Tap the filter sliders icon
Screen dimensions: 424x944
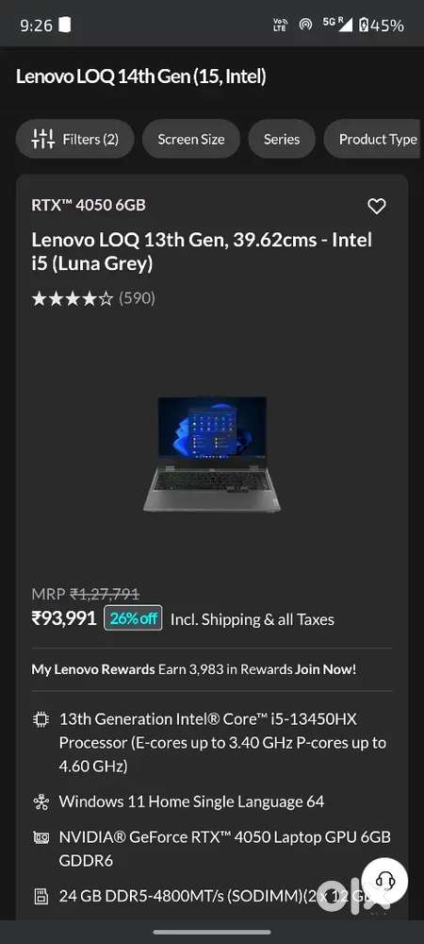pos(43,139)
